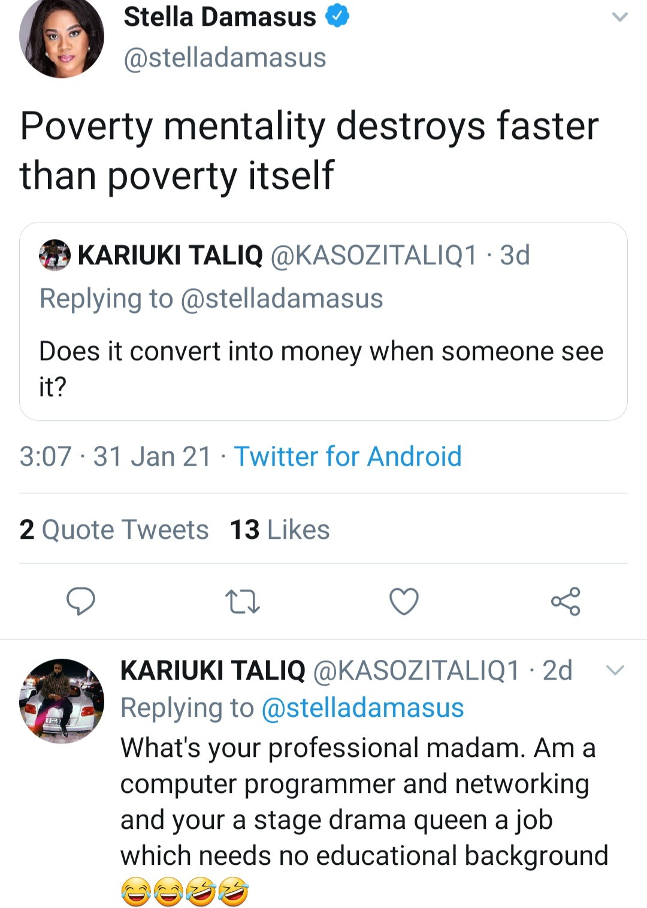Expand the options chevron on Stella's tweet

[621, 18]
